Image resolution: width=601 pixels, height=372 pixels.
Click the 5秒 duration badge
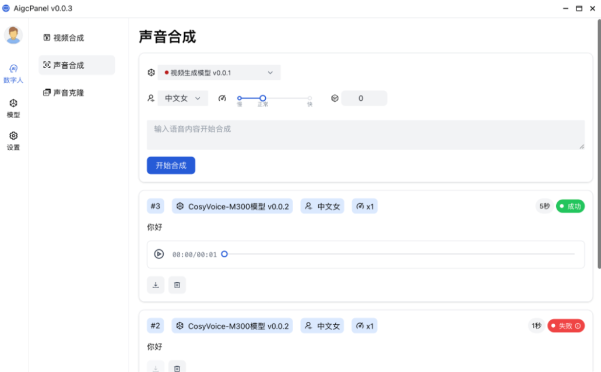[x=544, y=206]
